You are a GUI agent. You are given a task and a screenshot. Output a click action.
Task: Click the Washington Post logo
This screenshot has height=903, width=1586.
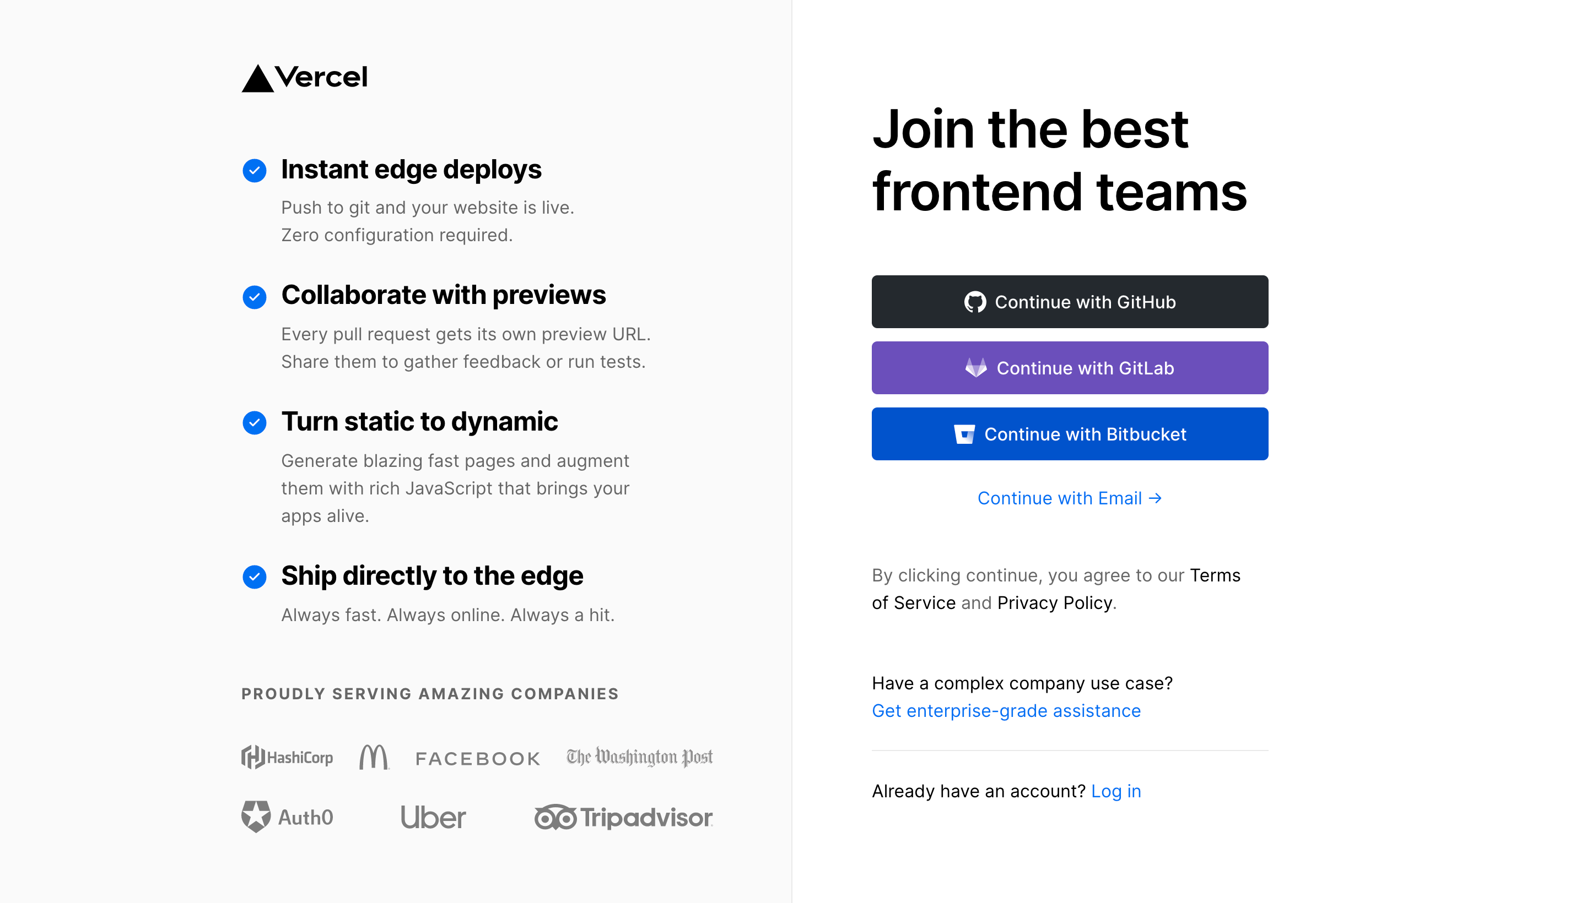click(x=639, y=757)
